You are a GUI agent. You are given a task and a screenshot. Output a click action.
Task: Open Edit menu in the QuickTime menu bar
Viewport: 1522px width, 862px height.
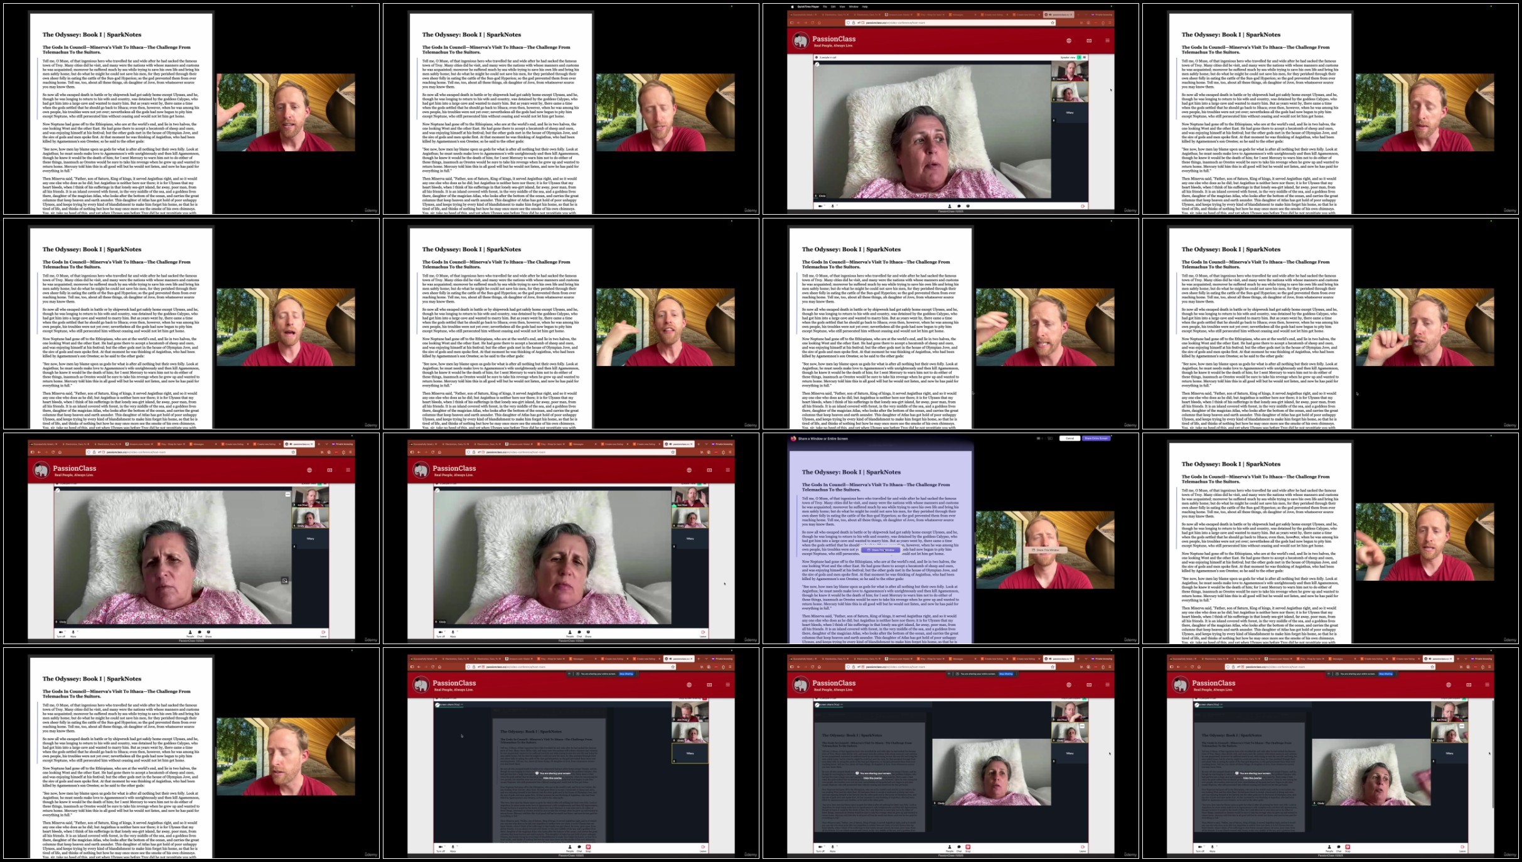coord(833,6)
